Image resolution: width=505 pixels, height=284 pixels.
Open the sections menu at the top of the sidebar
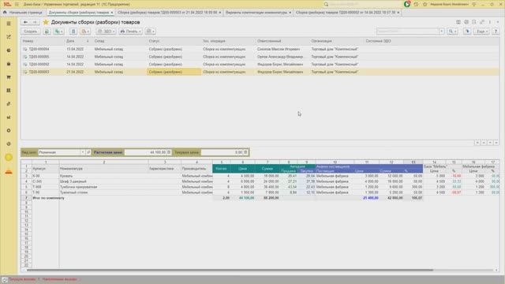(x=9, y=24)
